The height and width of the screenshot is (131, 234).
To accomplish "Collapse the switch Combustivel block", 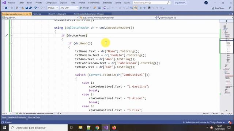I will click(11, 75).
